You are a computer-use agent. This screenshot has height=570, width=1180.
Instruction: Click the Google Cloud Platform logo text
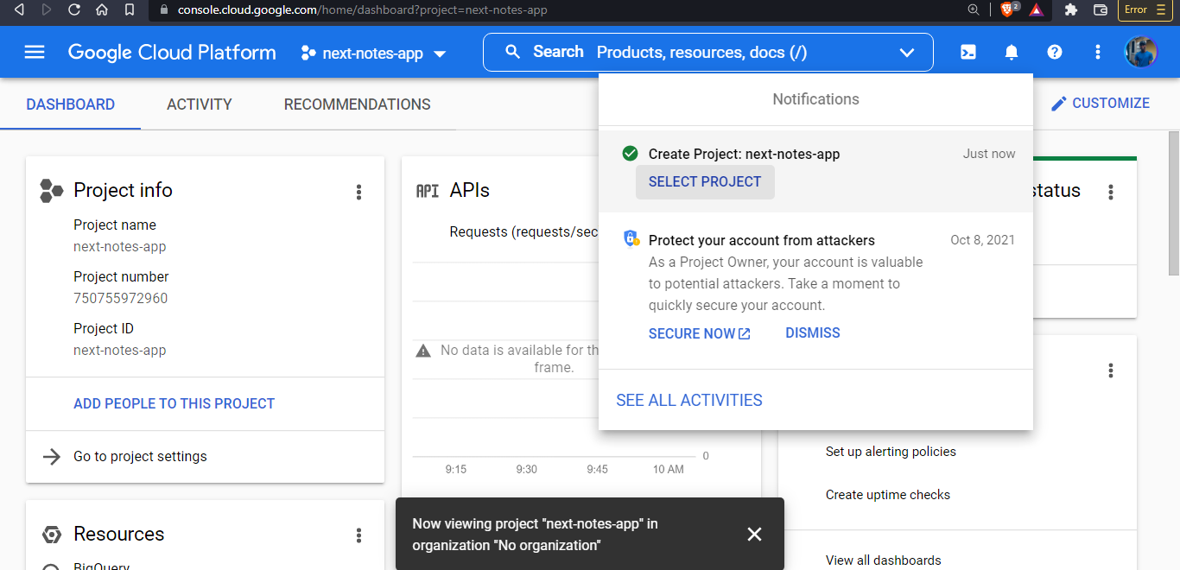(x=172, y=52)
